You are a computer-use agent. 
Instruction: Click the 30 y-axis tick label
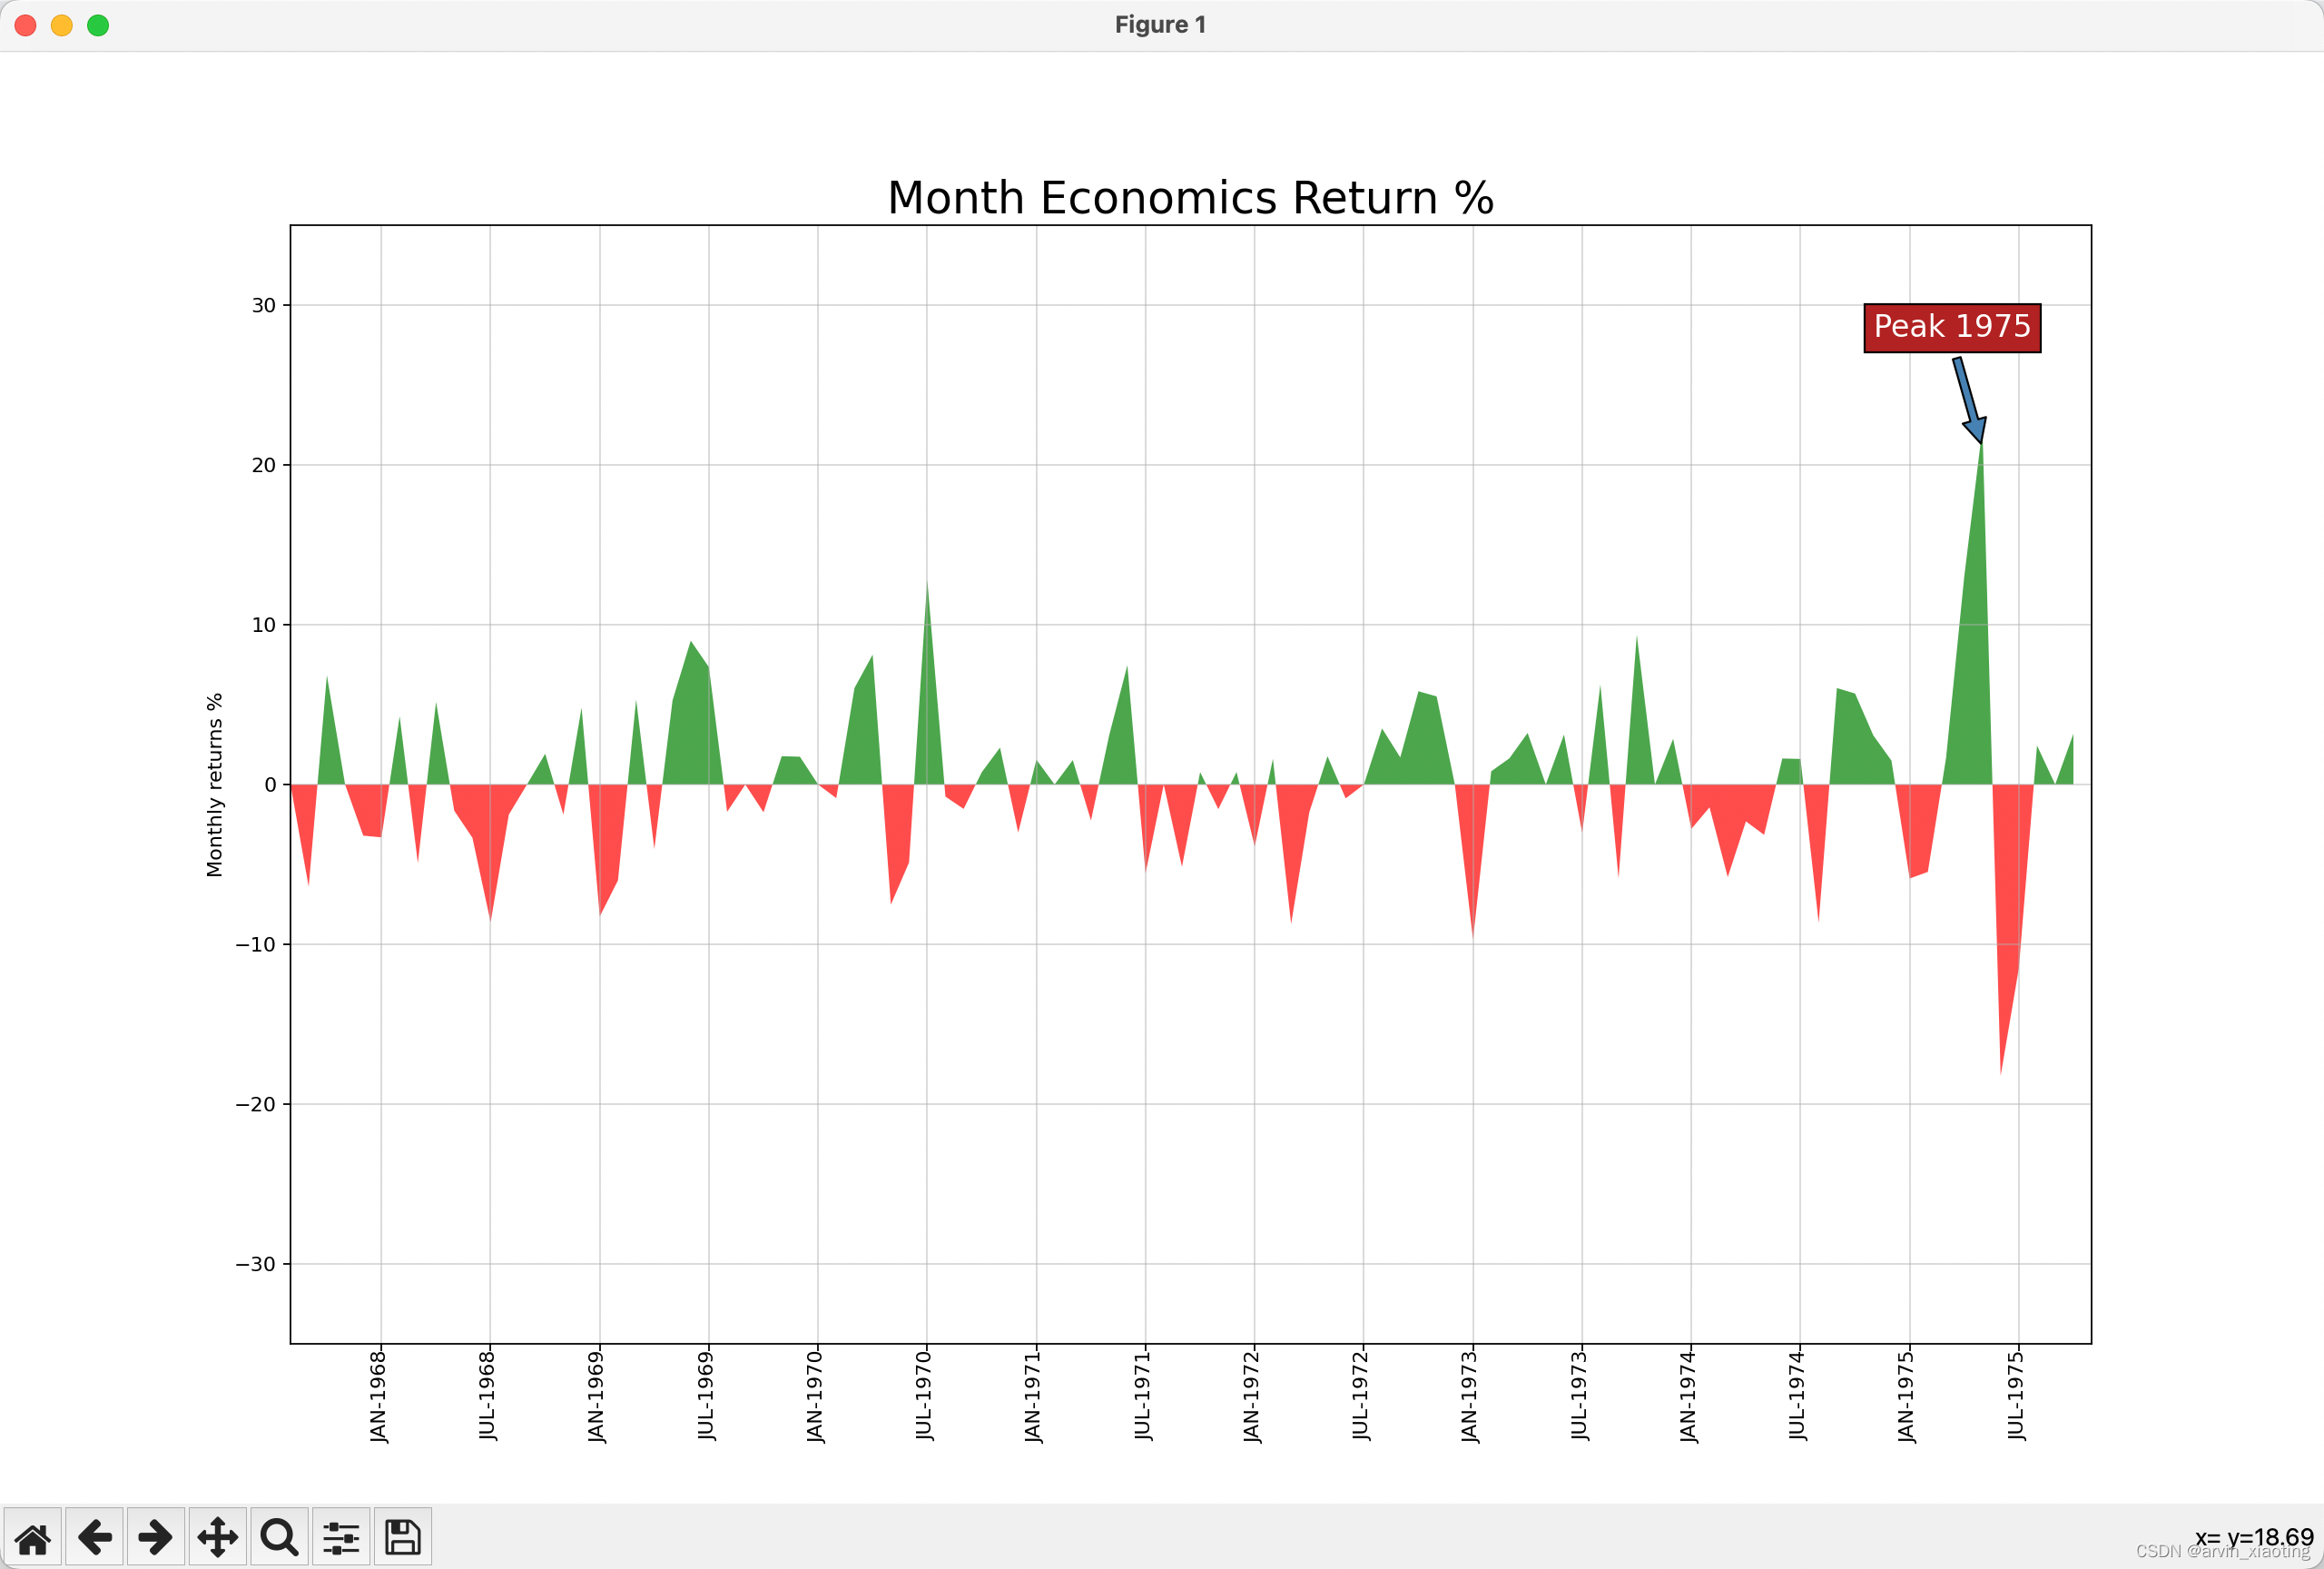click(263, 305)
